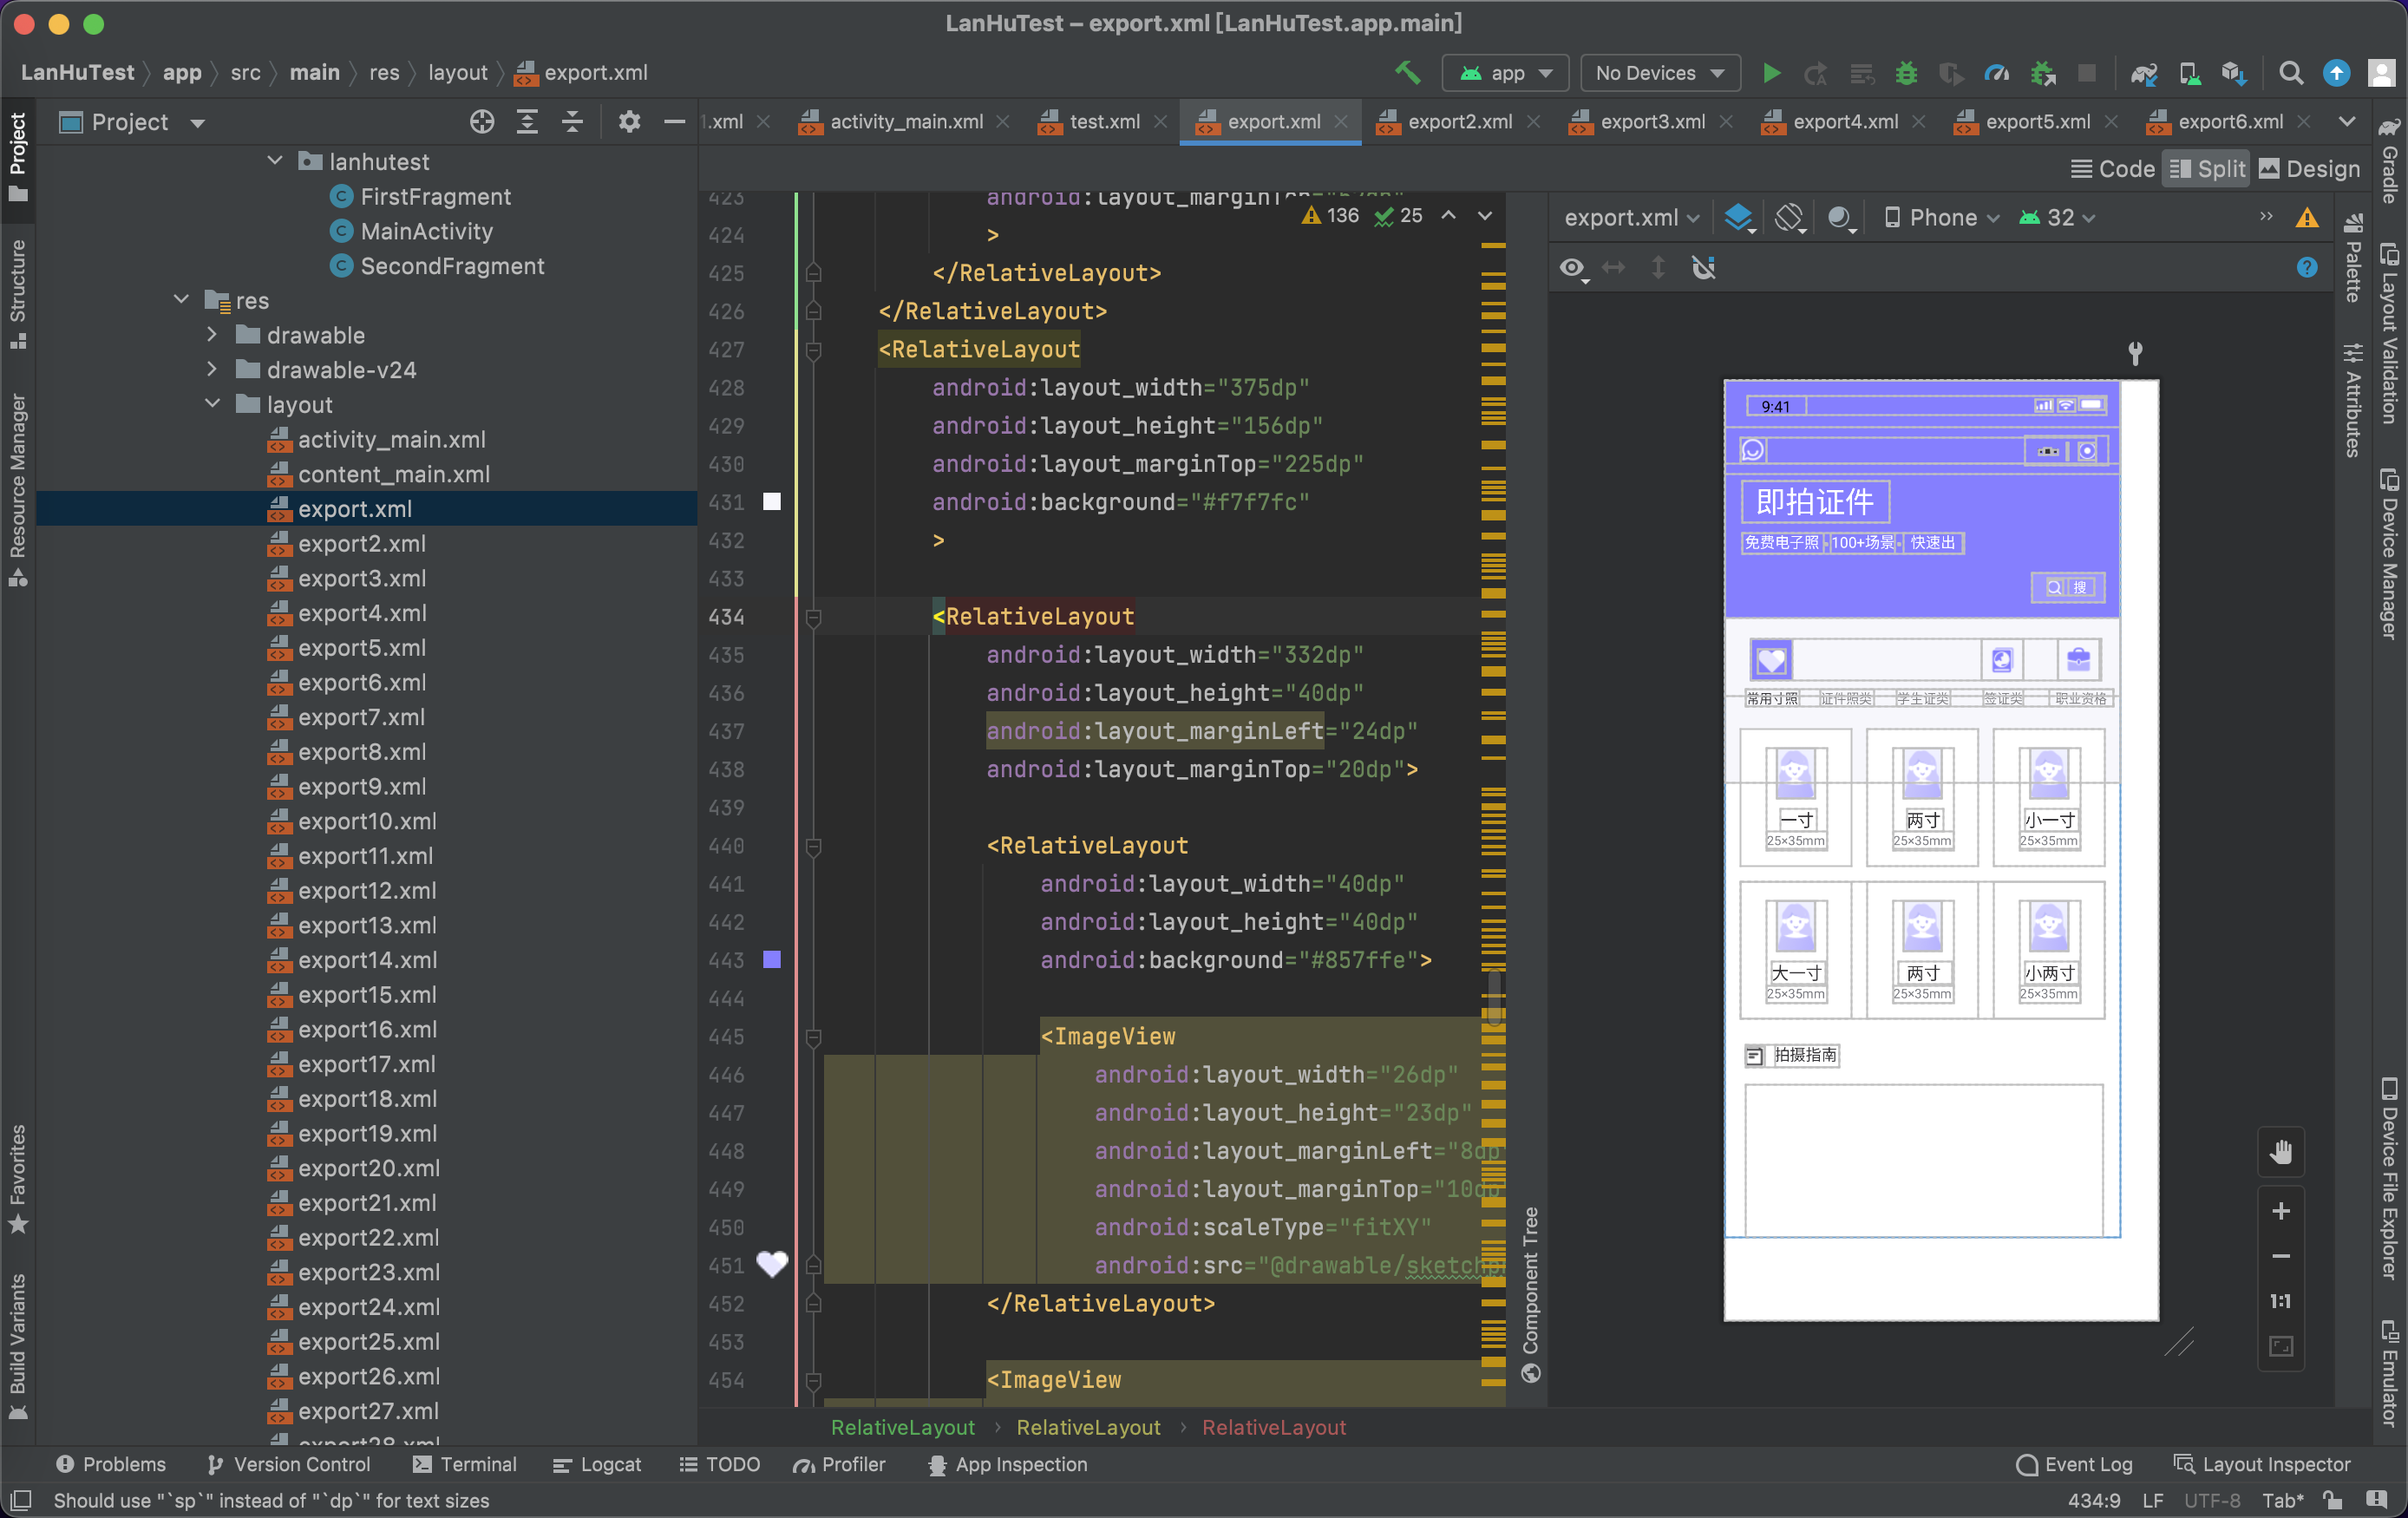
Task: Open the Event Log panel
Action: (2075, 1464)
